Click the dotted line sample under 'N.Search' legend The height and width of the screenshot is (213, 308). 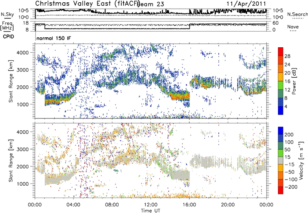[x=298, y=18]
